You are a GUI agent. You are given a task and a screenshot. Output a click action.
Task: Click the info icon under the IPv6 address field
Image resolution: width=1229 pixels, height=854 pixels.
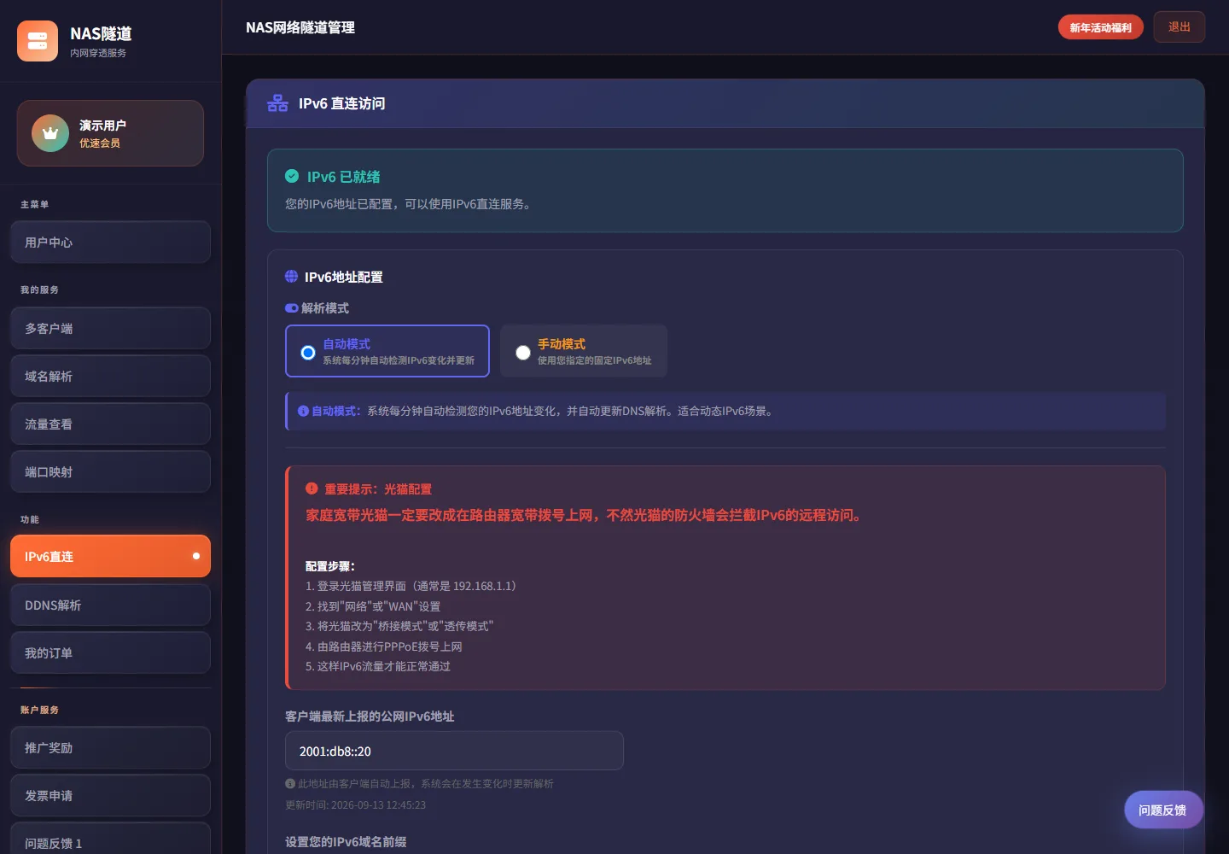tap(290, 783)
